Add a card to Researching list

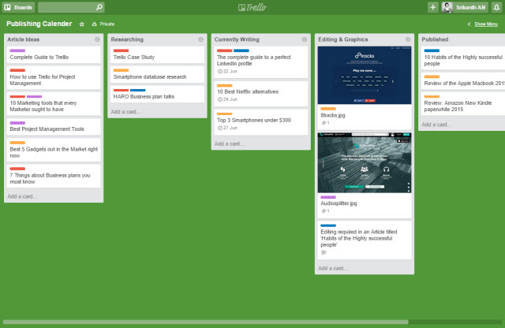pos(125,112)
